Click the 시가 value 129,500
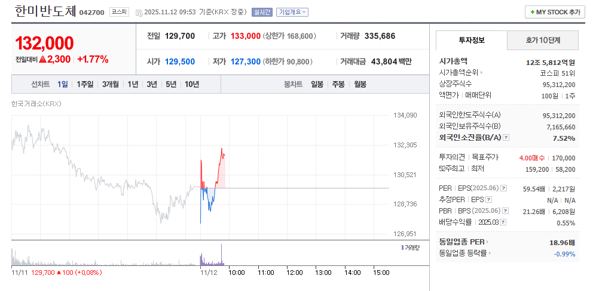This screenshot has width=593, height=291. 180,61
